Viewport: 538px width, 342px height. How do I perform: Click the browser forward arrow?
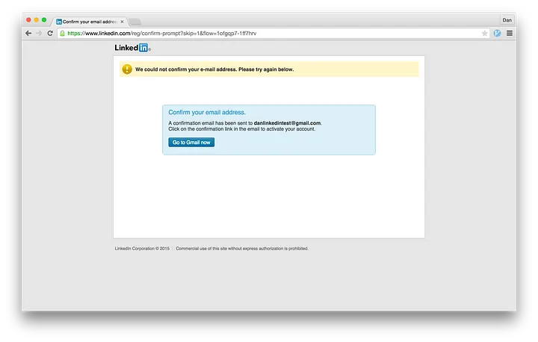click(39, 34)
